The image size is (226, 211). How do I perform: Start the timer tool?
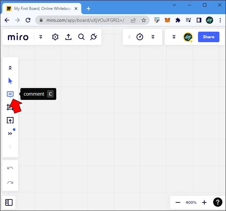[x=140, y=37]
